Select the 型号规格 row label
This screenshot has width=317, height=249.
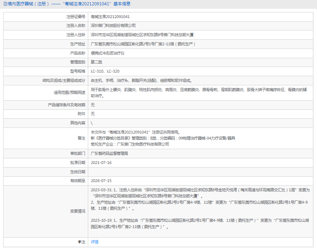(78, 71)
